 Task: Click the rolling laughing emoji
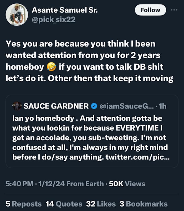coord(51,67)
